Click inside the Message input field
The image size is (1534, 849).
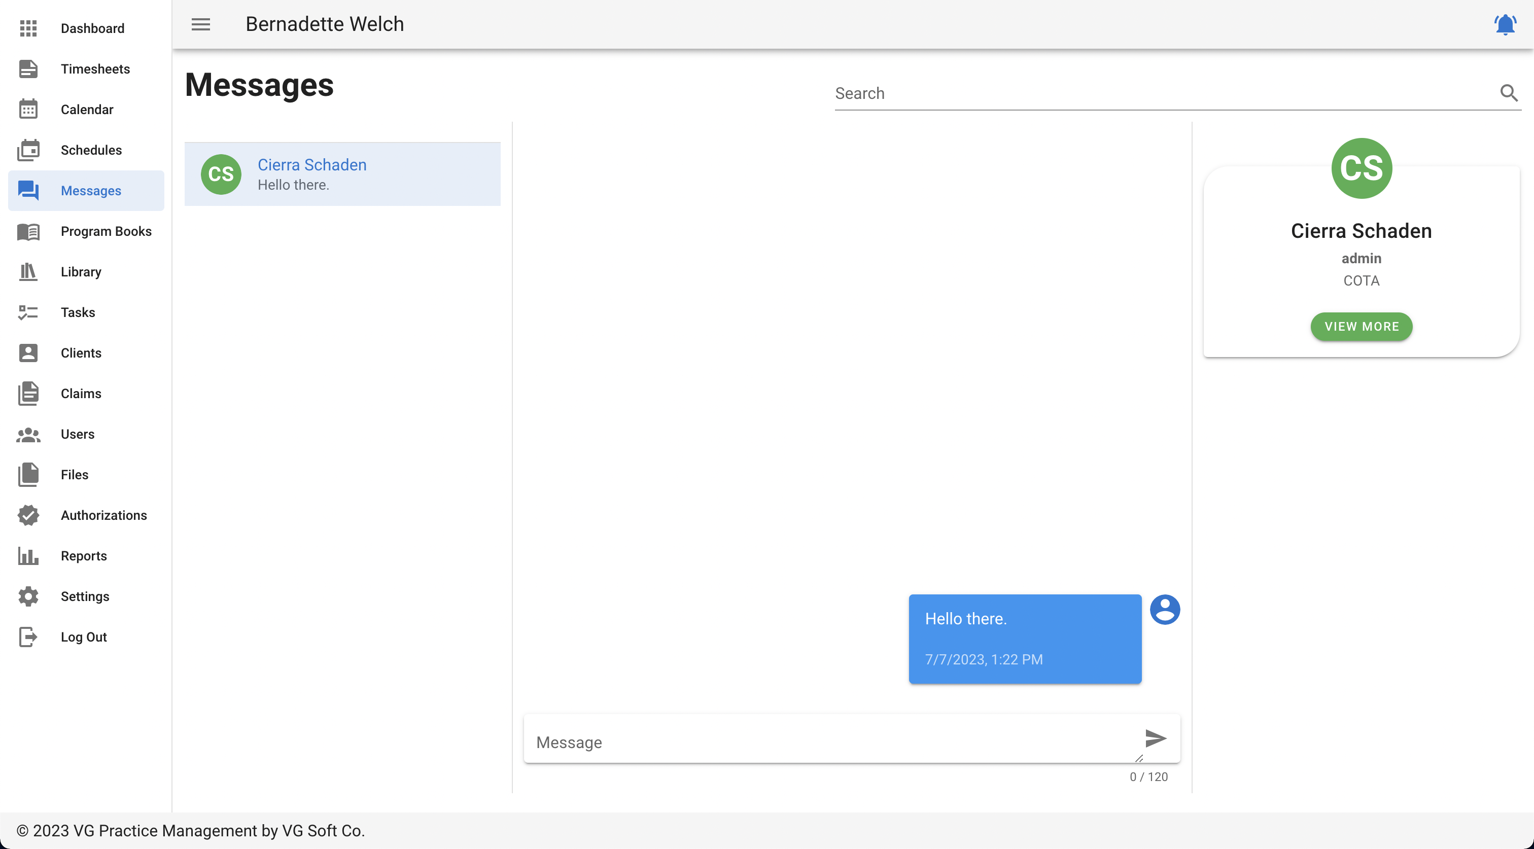point(833,742)
